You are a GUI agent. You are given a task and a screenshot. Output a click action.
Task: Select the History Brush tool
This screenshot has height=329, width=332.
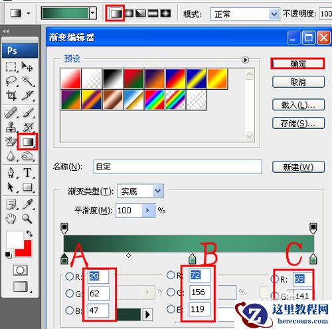[x=28, y=127]
